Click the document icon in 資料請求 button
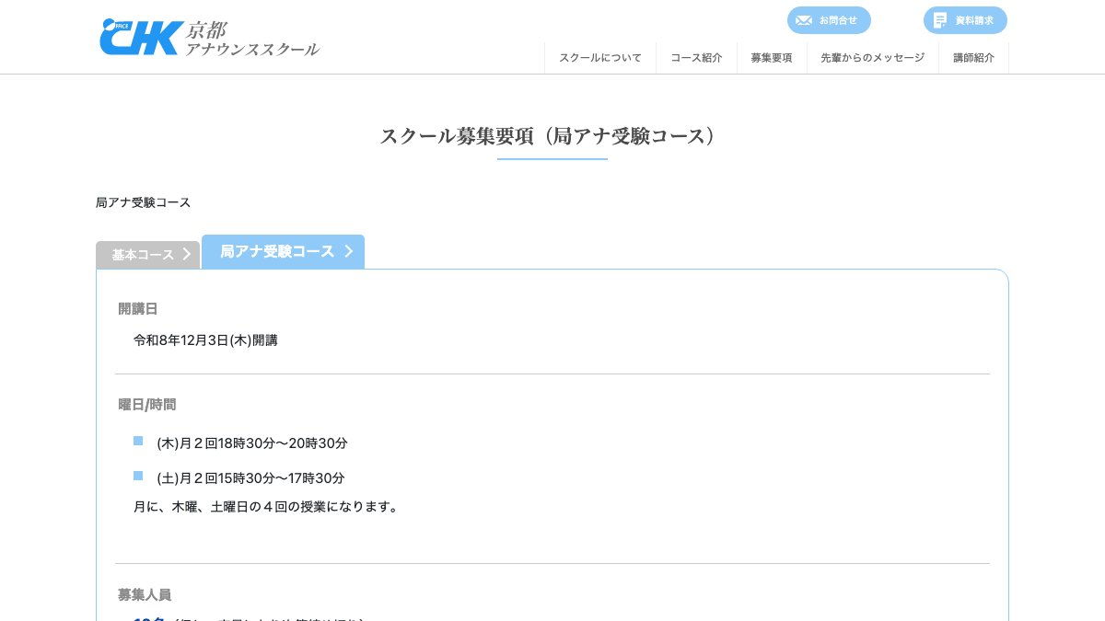This screenshot has height=621, width=1105. pyautogui.click(x=940, y=20)
